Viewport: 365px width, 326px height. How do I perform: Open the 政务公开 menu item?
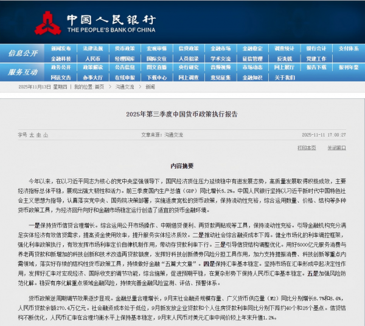tap(61, 67)
